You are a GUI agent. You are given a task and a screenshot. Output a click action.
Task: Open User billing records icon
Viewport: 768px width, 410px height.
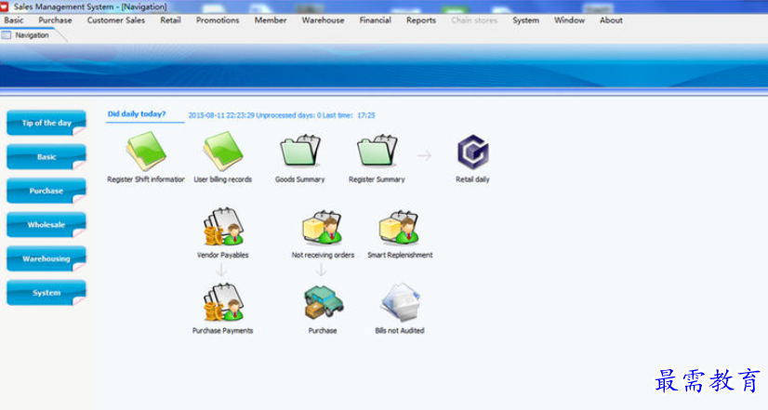click(x=223, y=152)
